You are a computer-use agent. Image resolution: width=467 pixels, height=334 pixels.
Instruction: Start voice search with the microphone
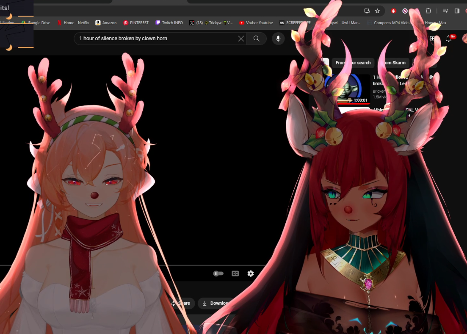[x=278, y=39]
